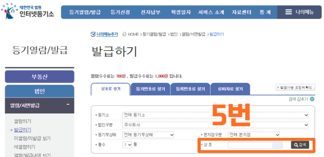Open the 등기열람/발급 top menu
324x157 pixels.
pos(85,12)
